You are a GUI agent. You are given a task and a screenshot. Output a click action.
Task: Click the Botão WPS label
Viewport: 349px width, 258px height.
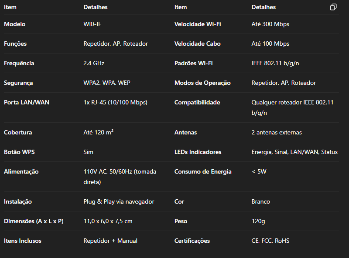19,152
